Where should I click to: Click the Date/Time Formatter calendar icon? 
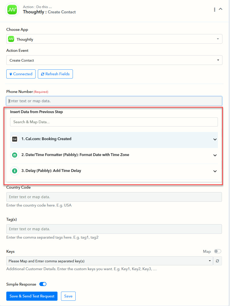[x=15, y=155]
